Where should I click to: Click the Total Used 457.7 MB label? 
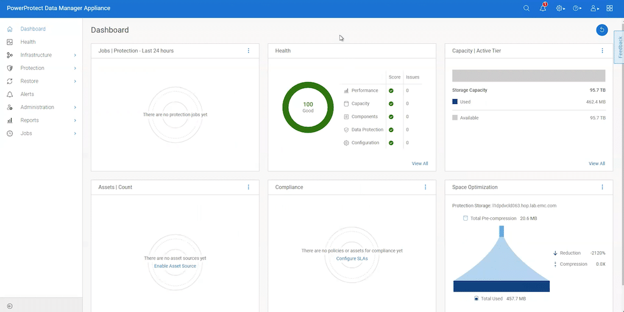(500, 299)
